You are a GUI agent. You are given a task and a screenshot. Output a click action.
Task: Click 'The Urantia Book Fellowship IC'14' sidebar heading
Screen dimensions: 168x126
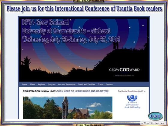(132, 91)
